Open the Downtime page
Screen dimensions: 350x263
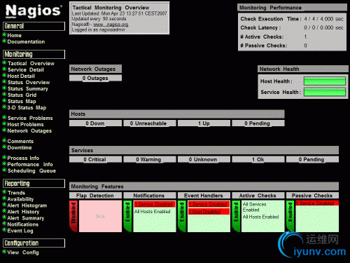pos(20,147)
